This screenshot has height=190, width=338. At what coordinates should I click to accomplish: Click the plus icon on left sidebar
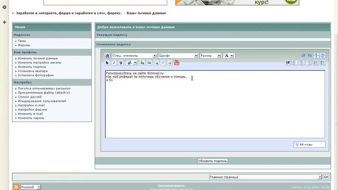coord(4,22)
